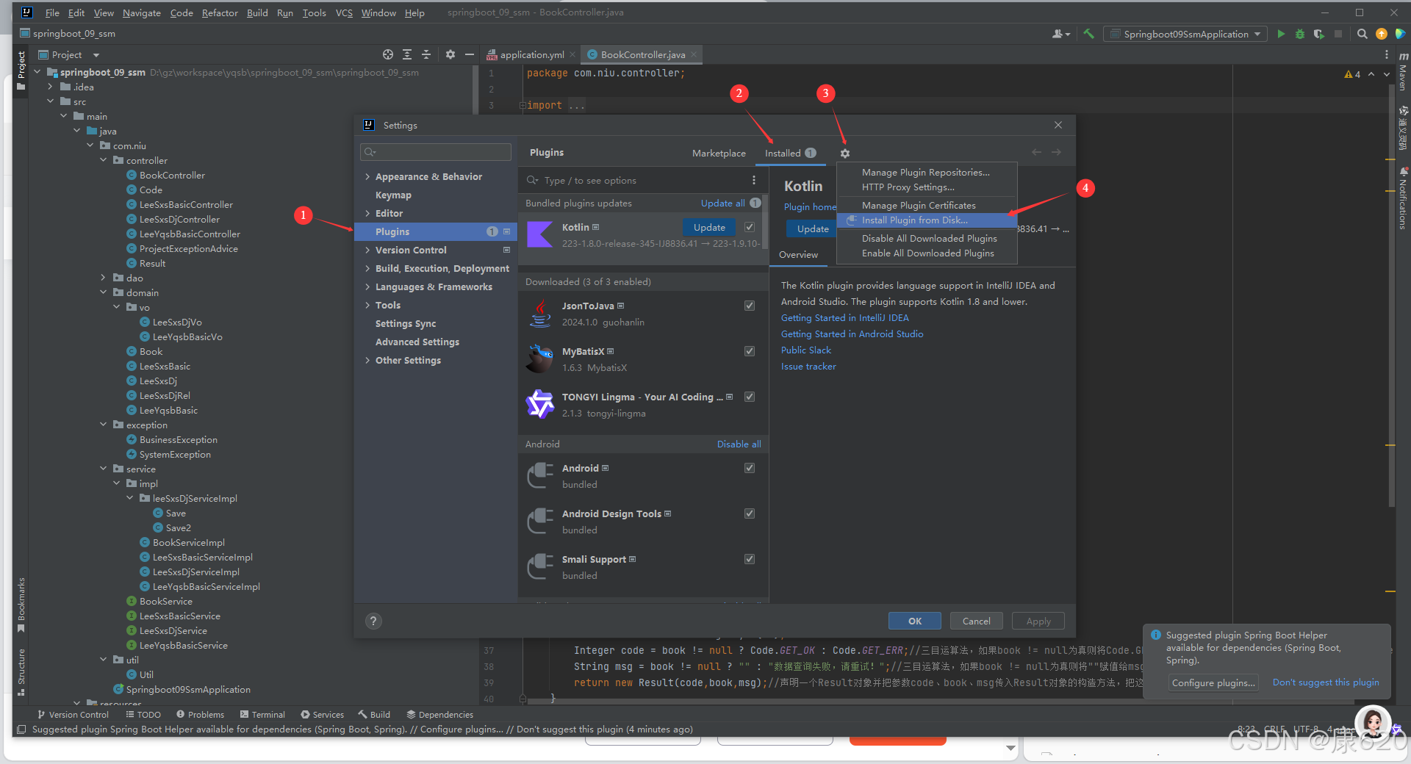Disable the MyBatisX plugin checkbox

pyautogui.click(x=750, y=351)
